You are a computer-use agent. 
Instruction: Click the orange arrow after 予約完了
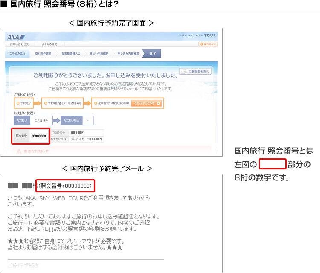36,103
